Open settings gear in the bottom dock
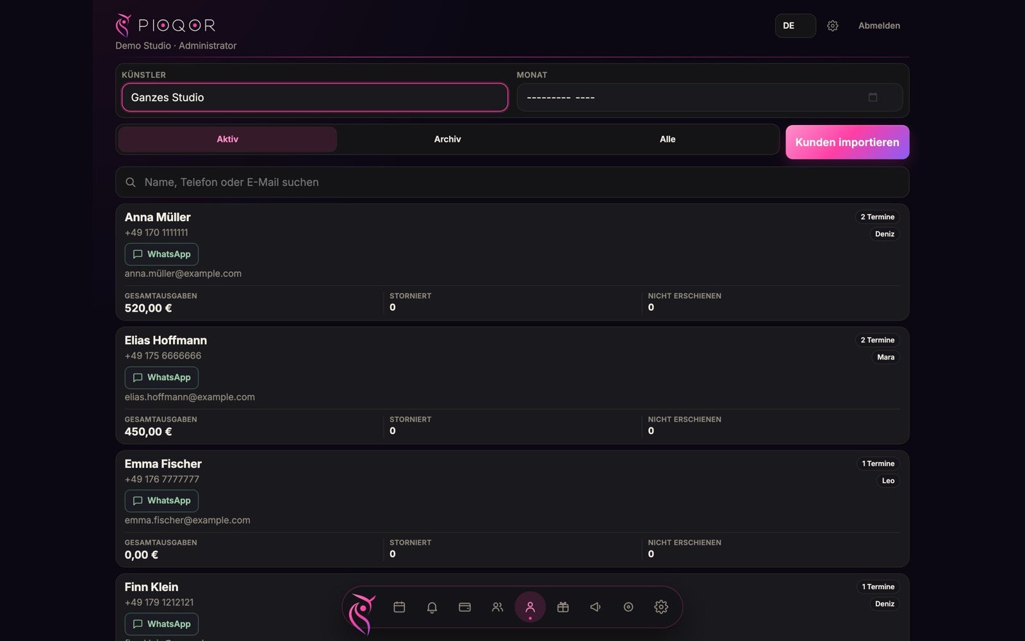 [661, 607]
